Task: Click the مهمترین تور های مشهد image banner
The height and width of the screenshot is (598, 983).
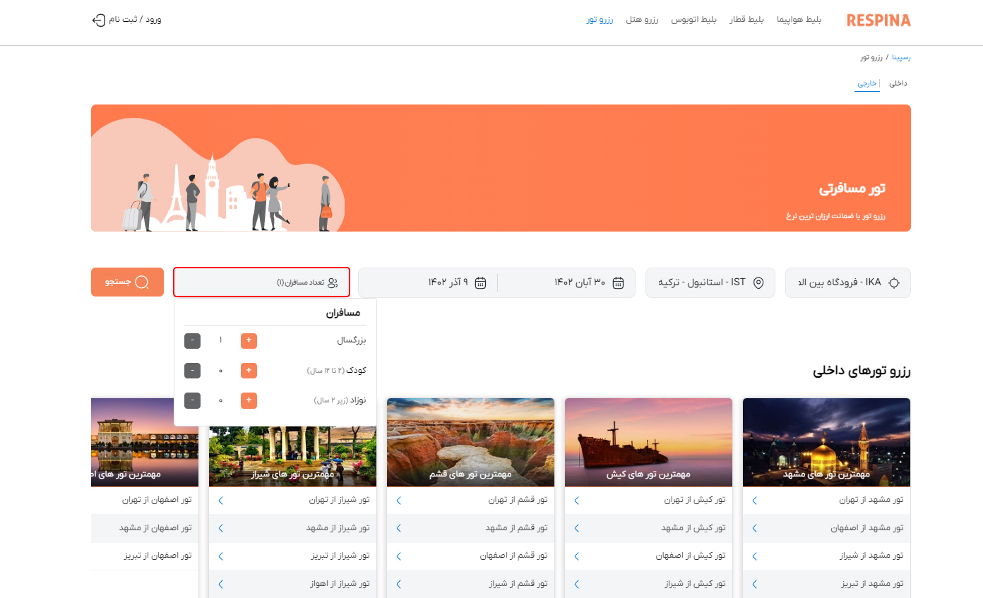Action: pyautogui.click(x=826, y=442)
